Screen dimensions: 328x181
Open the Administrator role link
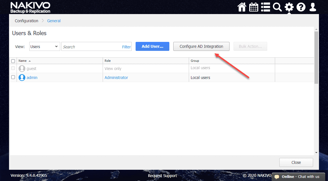coord(116,77)
